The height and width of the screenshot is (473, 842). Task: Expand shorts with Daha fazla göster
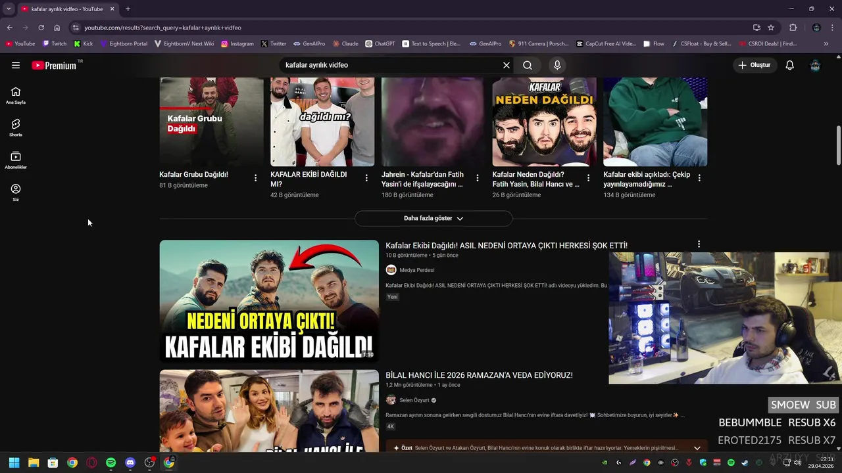click(x=433, y=218)
